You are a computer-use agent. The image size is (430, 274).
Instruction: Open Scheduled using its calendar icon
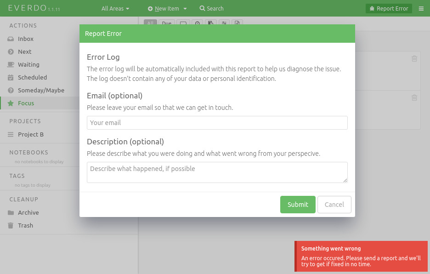(x=10, y=77)
